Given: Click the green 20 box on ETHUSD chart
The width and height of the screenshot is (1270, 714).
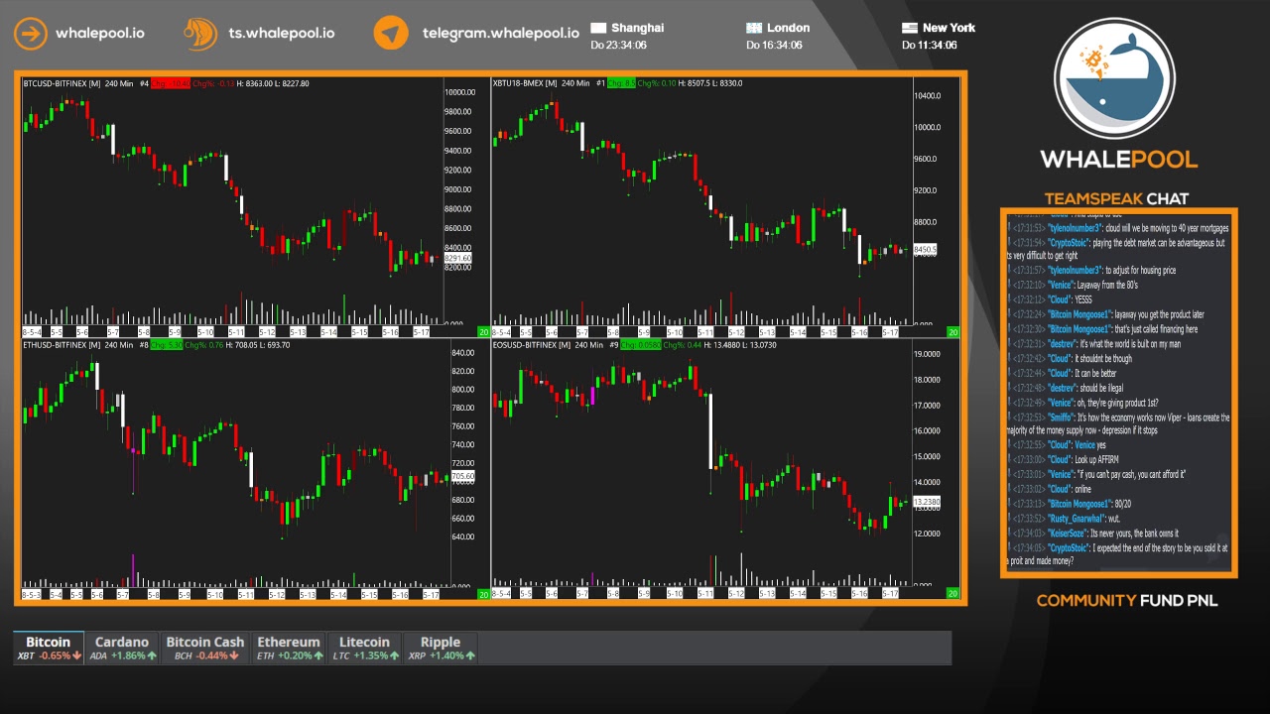Looking at the screenshot, I should pyautogui.click(x=483, y=594).
